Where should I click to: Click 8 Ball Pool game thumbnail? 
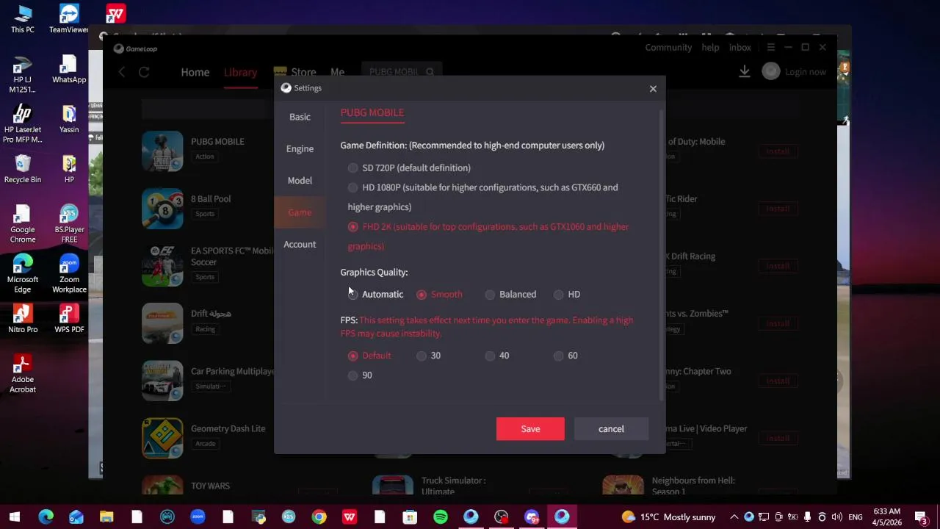[162, 209]
